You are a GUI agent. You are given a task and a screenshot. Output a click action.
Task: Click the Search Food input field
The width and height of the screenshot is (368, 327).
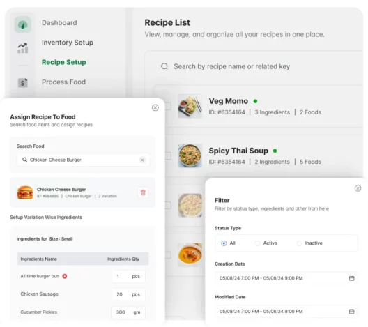[83, 160]
